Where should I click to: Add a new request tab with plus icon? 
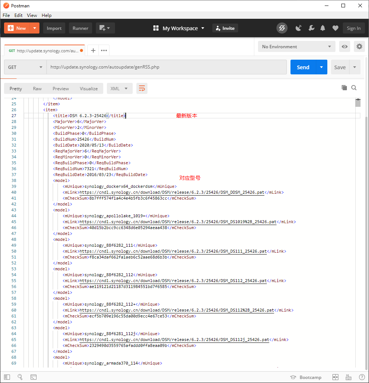click(93, 50)
